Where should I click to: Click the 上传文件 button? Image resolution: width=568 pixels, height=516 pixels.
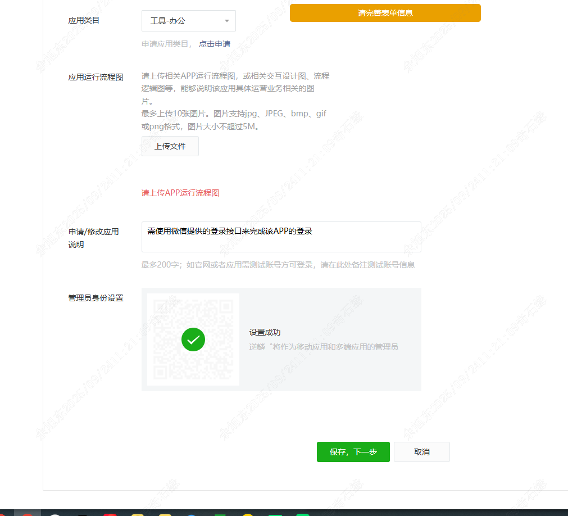[170, 146]
